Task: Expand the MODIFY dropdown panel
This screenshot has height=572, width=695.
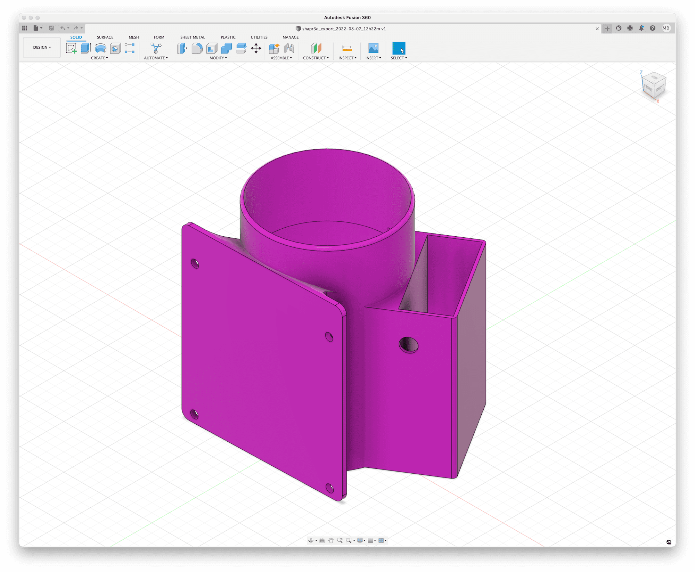Action: coord(219,58)
